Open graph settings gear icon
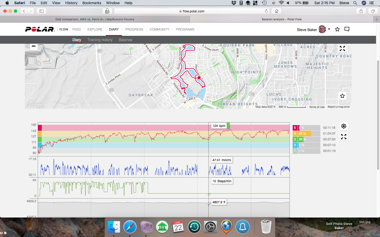Image resolution: width=380 pixels, height=237 pixels. (344, 126)
